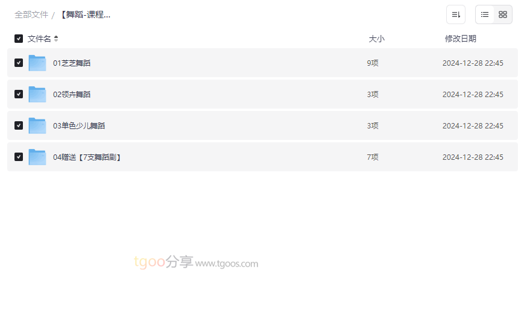
Task: Click the 文件名 column header
Action: point(39,39)
